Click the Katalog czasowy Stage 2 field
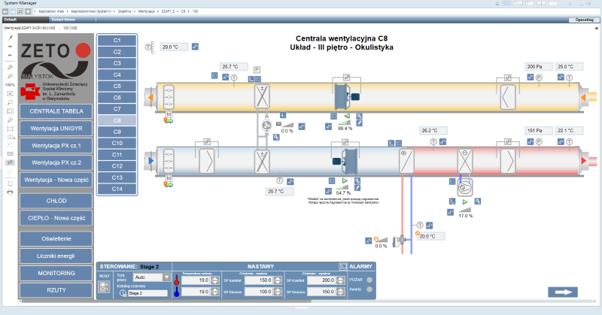This screenshot has width=602, height=315. (x=147, y=293)
